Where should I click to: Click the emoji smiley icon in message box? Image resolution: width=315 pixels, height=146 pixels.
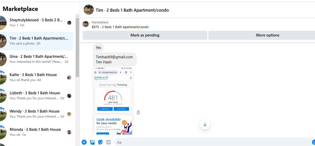tap(313, 142)
